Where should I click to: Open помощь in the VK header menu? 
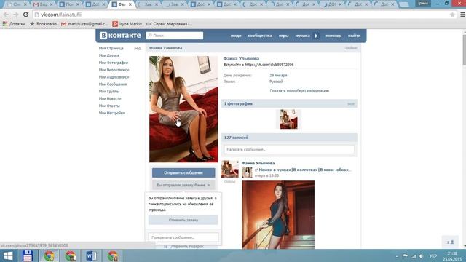point(333,36)
